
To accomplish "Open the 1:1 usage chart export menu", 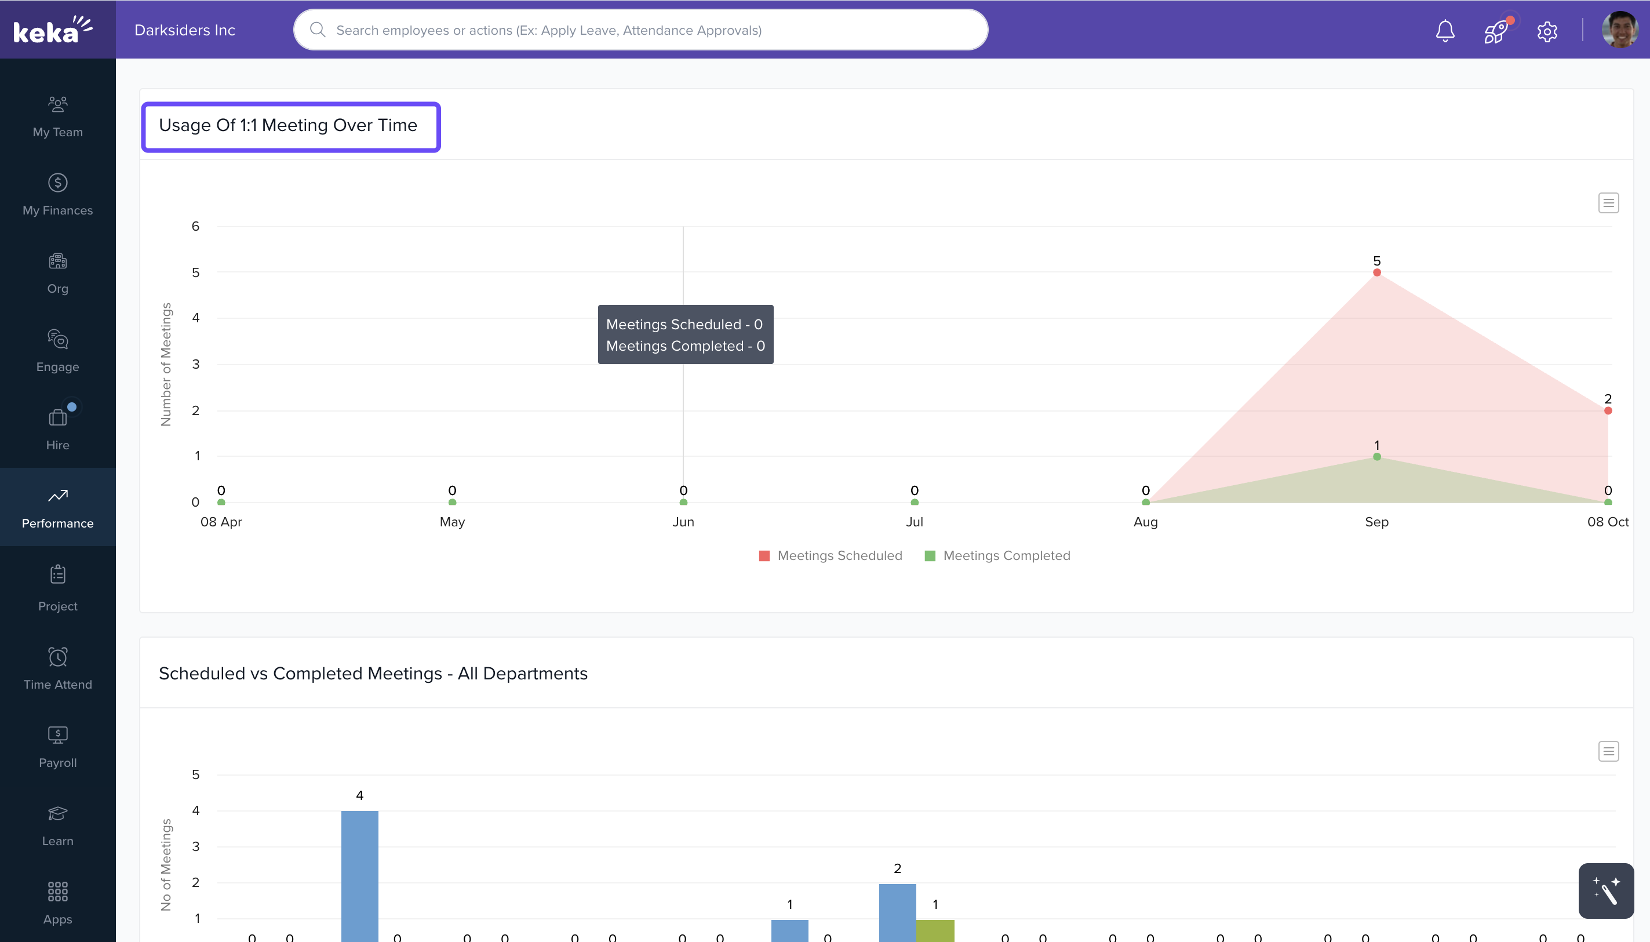I will click(x=1608, y=203).
